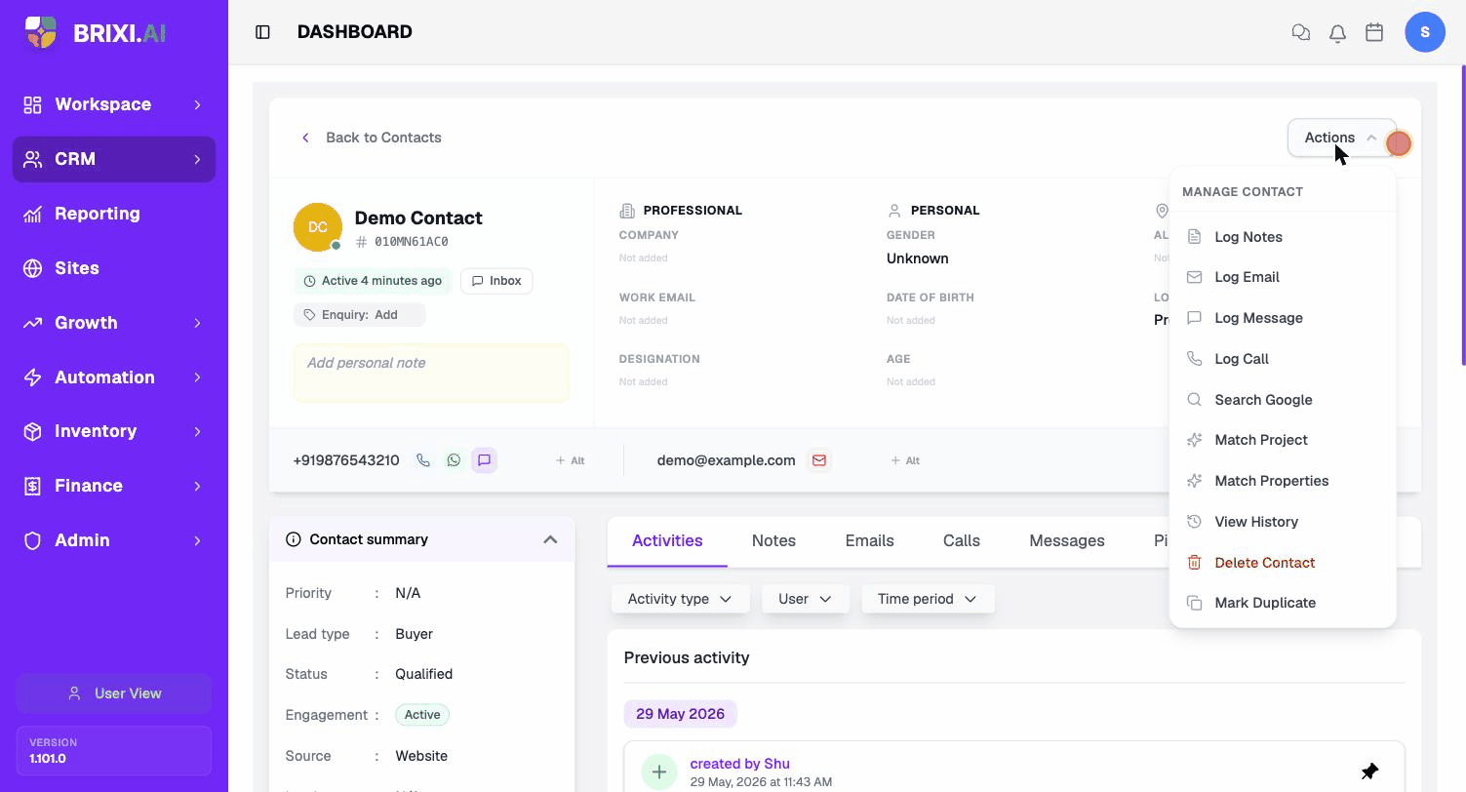1466x792 pixels.
Task: Toggle the sidebar collapse icon beside DASHBOARD
Action: click(262, 32)
